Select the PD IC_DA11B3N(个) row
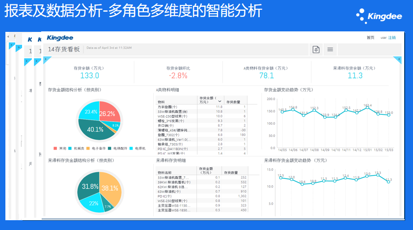 click(201, 149)
